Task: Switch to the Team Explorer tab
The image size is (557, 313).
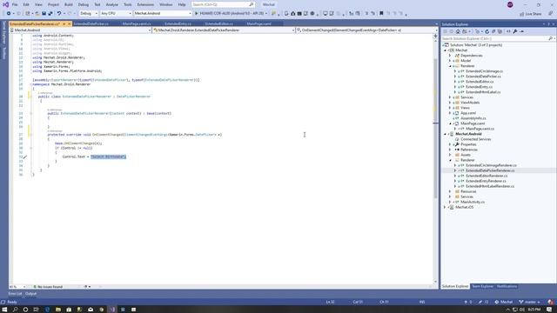Action: (x=482, y=286)
